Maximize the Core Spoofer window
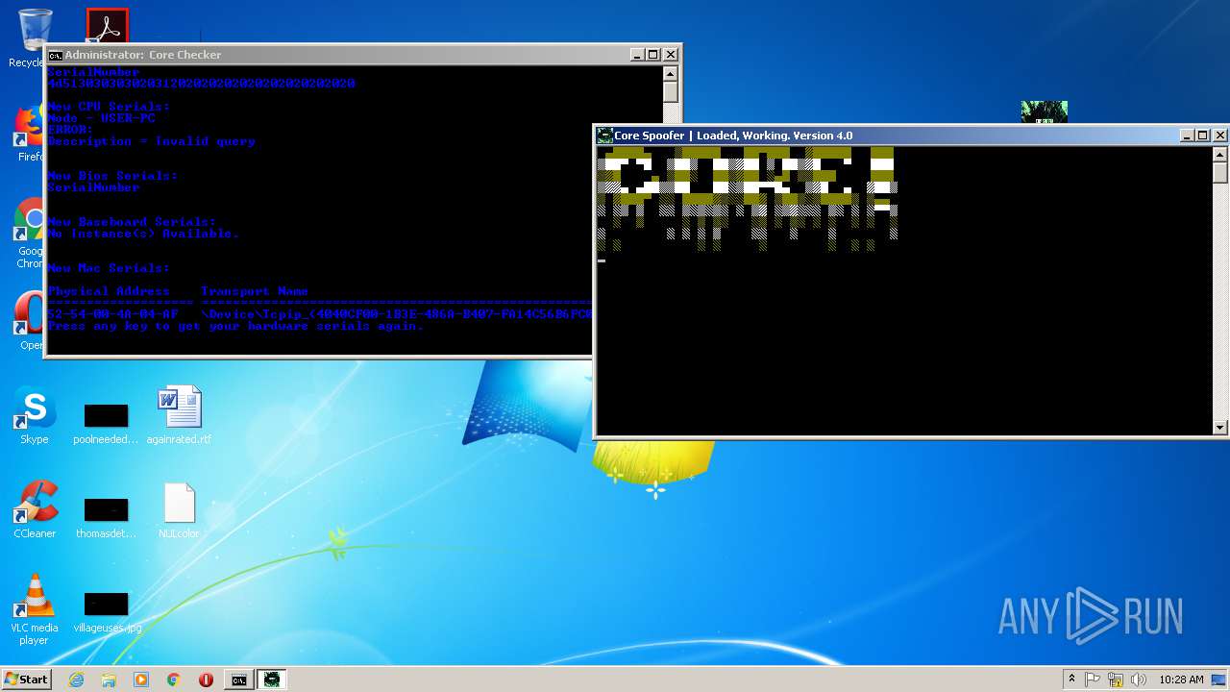The image size is (1230, 692). 1202,136
